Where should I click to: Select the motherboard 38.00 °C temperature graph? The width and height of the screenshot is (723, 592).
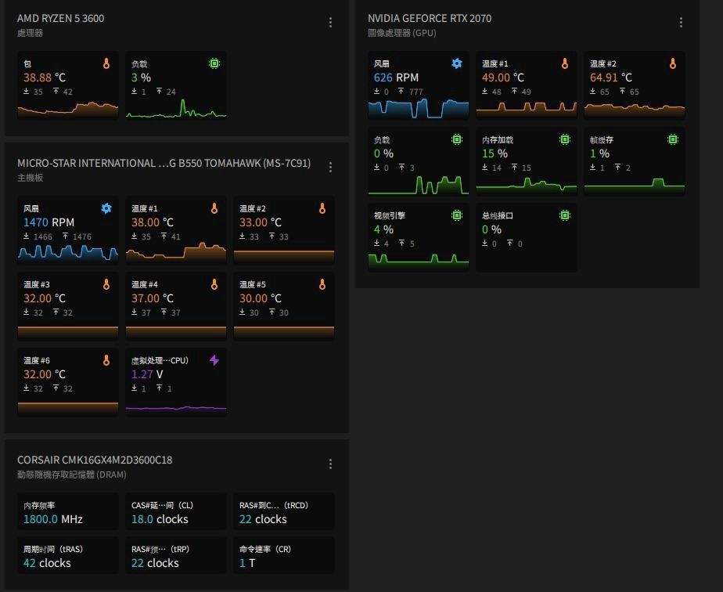tap(176, 252)
